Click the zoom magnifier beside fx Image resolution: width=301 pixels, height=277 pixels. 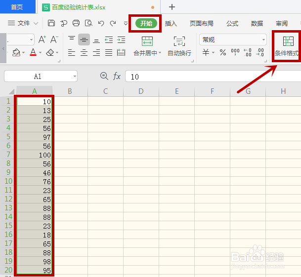pos(104,76)
